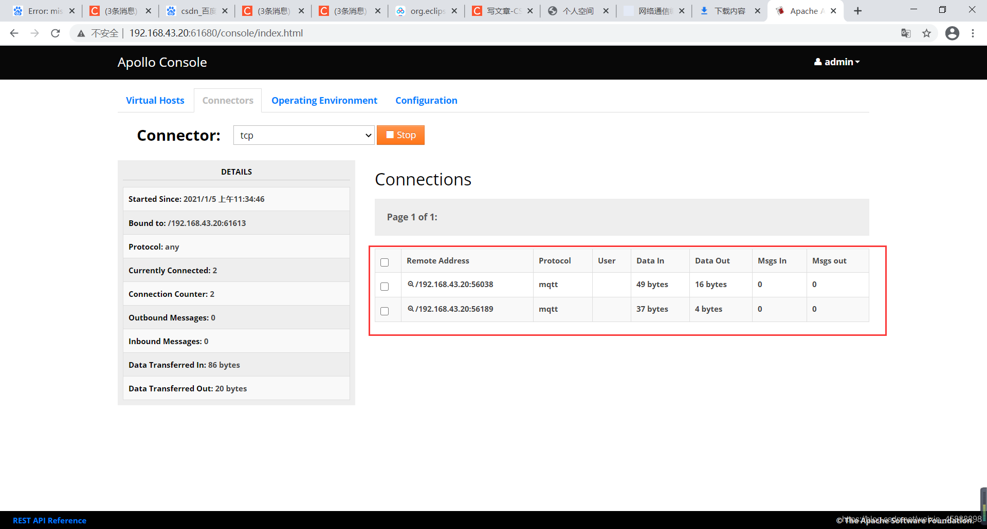Open a new browser tab

point(857,11)
